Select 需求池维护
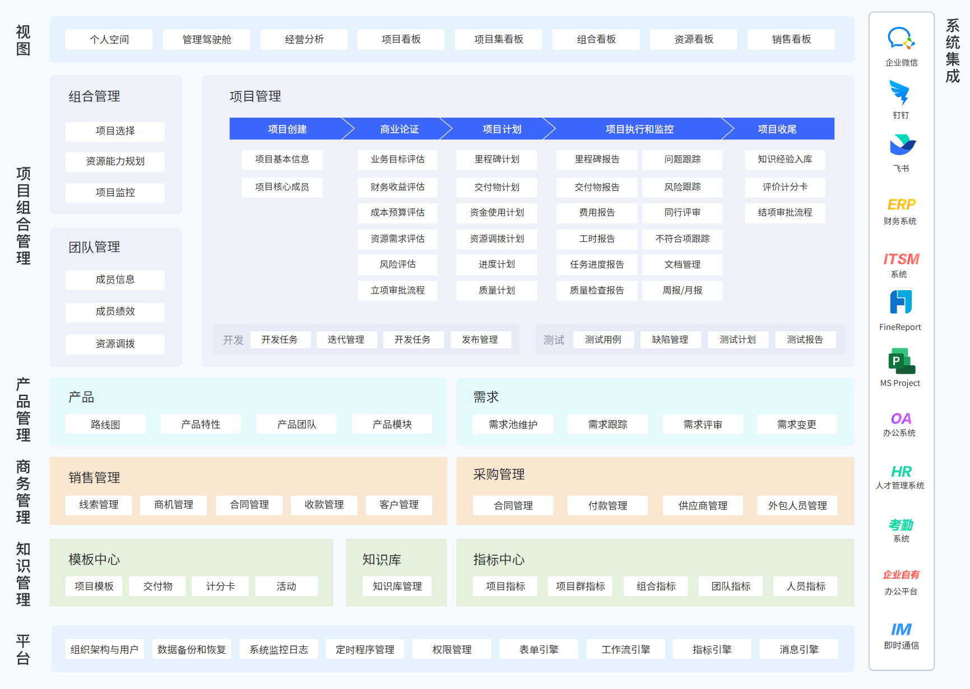The width and height of the screenshot is (970, 689). (513, 425)
